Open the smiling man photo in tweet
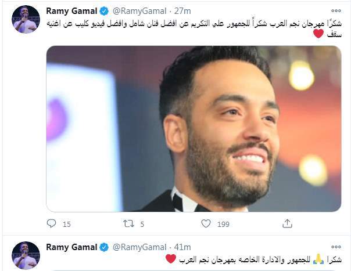This screenshot has height=271, width=351. coord(194,129)
